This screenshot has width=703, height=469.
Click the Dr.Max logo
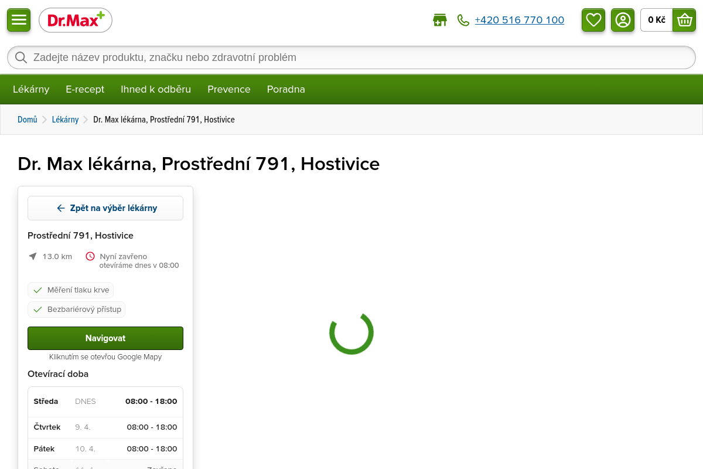76,21
